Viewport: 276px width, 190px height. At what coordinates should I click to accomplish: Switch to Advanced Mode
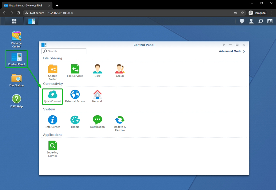232,51
